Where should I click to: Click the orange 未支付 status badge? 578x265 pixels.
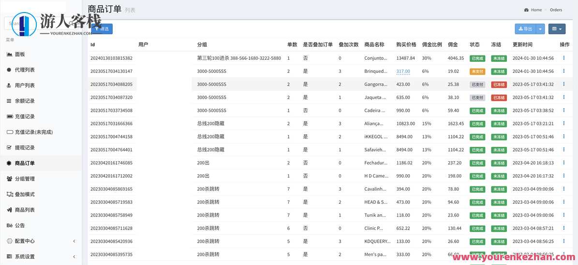pos(477,71)
